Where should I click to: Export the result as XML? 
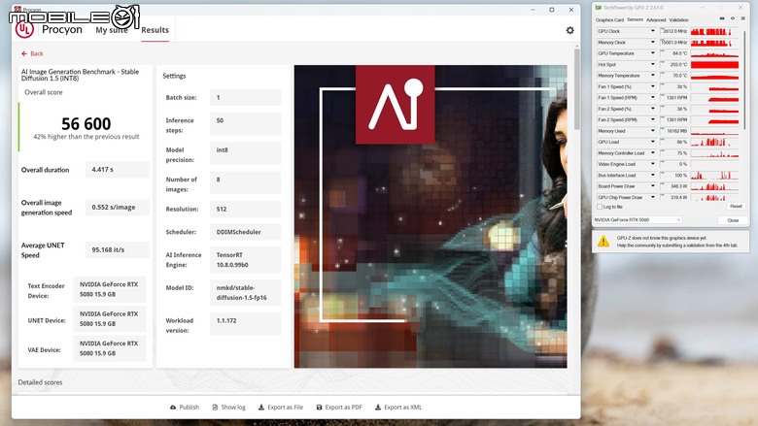point(398,408)
